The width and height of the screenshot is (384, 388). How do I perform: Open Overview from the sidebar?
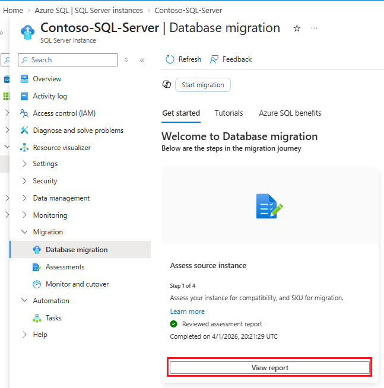tap(47, 79)
